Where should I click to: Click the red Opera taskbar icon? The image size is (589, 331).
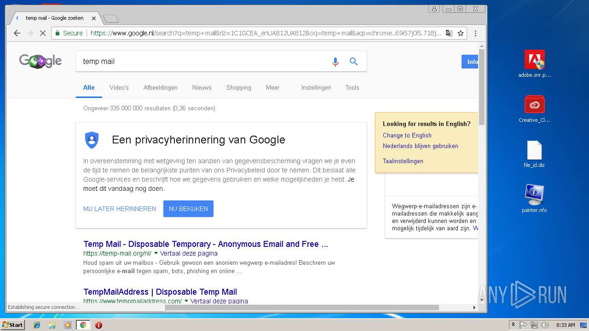(x=98, y=325)
